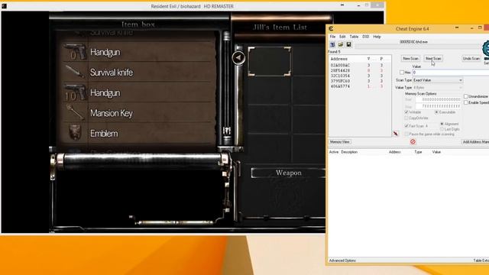Image resolution: width=489 pixels, height=275 pixels.
Task: Click the memory scan Stop address field
Action: point(438,107)
